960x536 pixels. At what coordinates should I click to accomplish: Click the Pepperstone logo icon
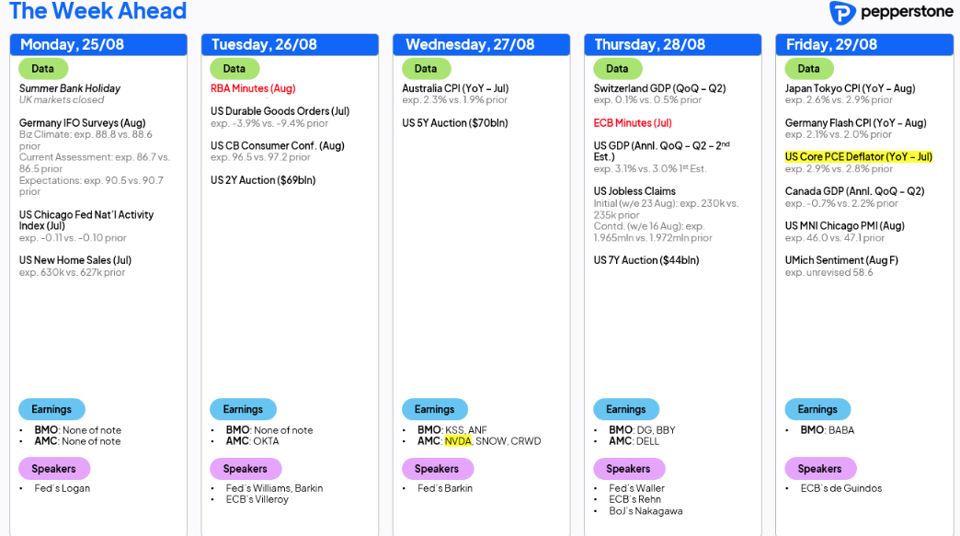842,12
